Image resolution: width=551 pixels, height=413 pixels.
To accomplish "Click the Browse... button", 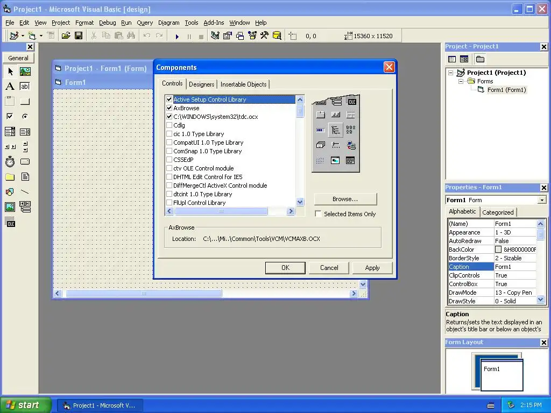I will coord(345,199).
